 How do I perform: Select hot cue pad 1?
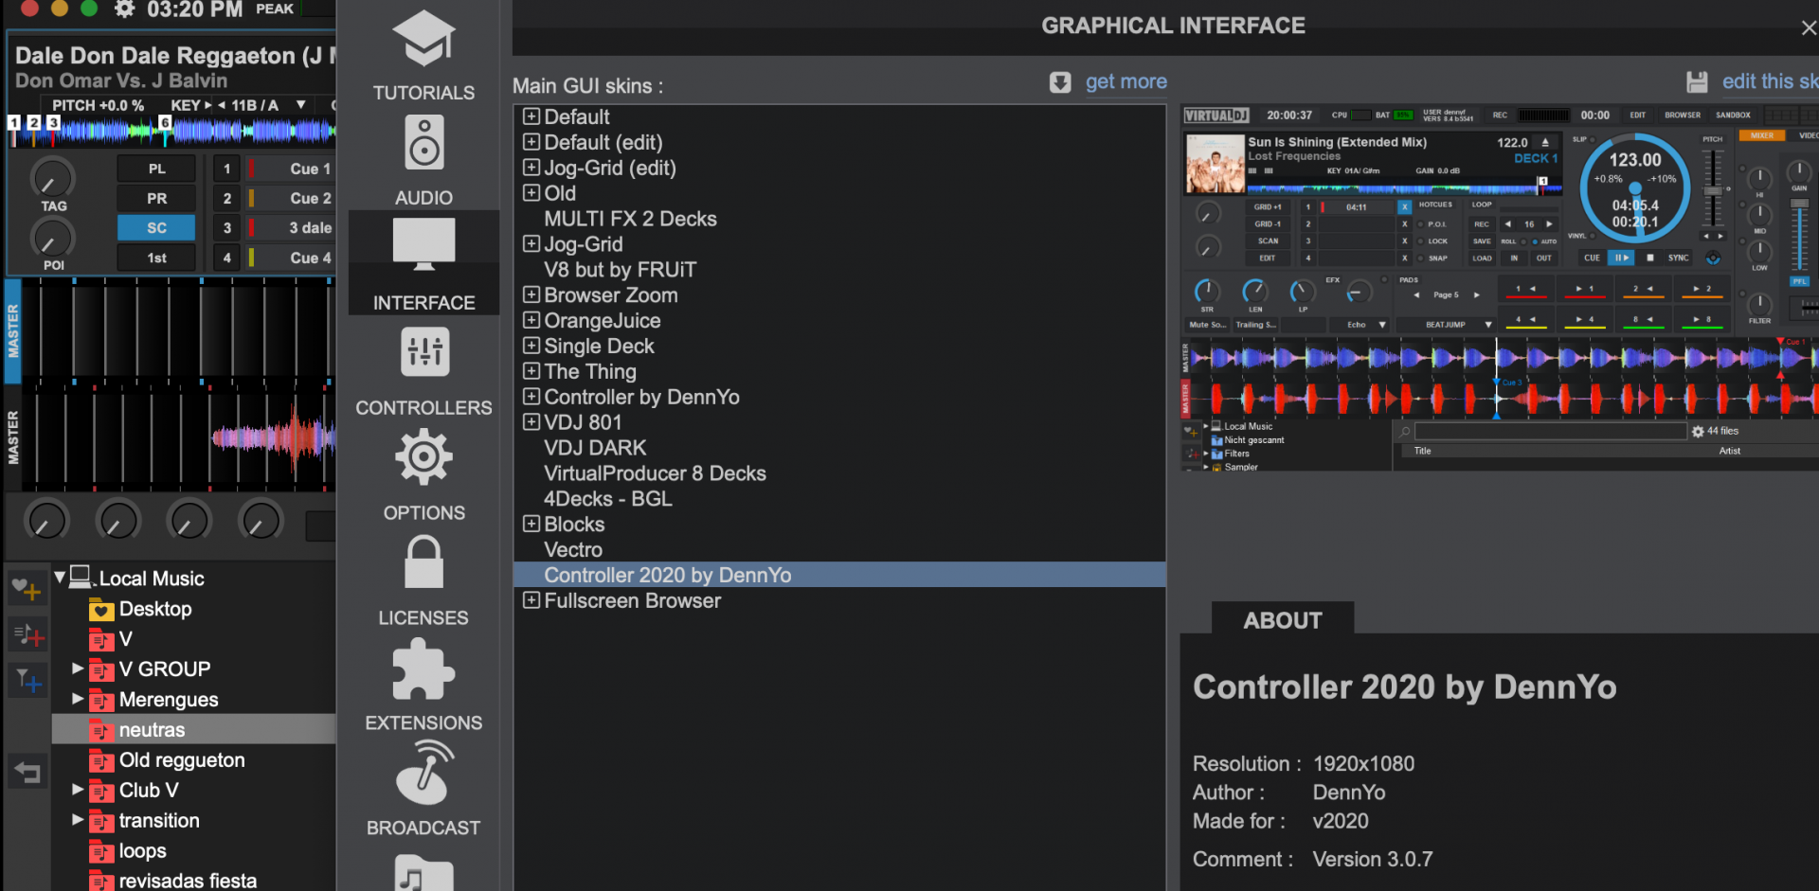226,169
